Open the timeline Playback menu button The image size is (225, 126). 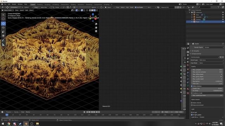pos(9,112)
